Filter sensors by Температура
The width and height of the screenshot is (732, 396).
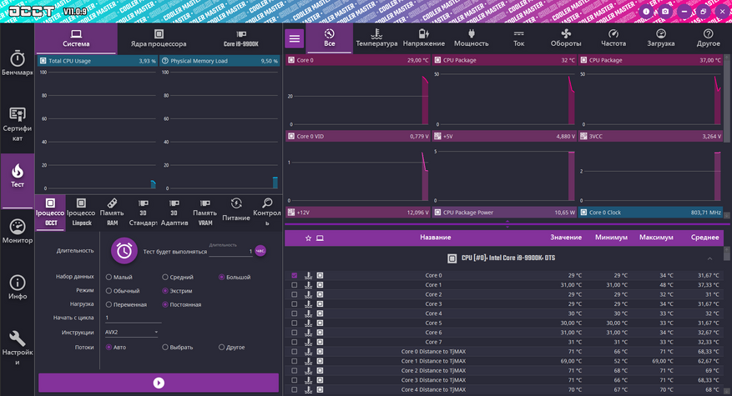pyautogui.click(x=376, y=38)
